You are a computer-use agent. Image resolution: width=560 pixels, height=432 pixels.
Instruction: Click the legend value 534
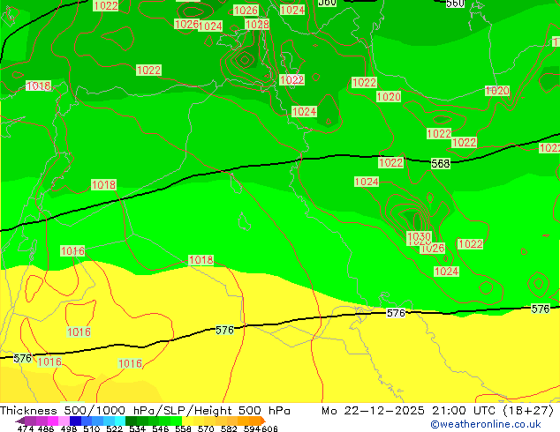click(x=137, y=428)
